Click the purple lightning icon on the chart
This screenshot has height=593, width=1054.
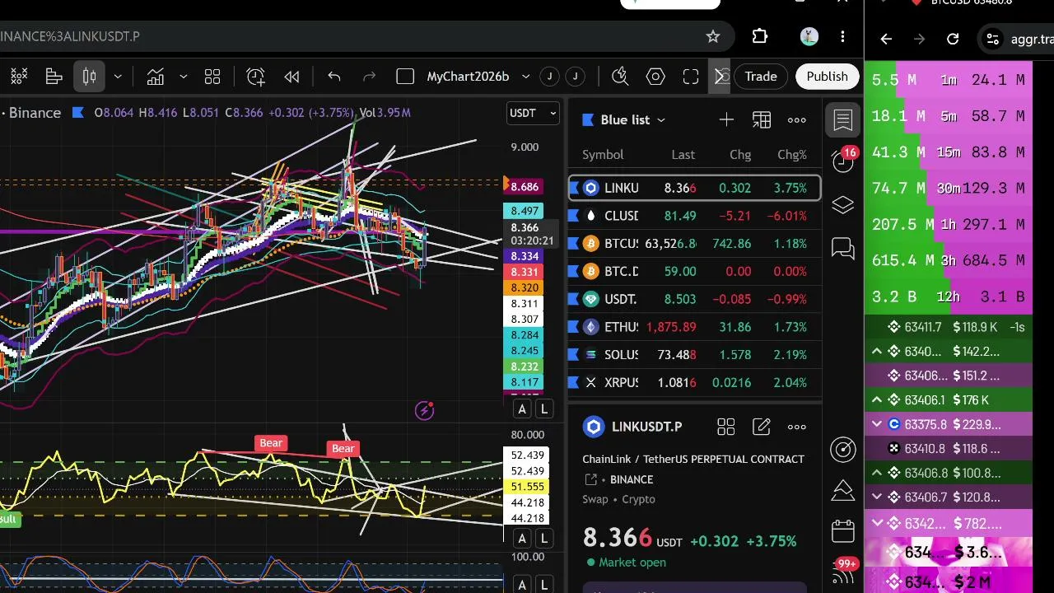click(x=424, y=410)
